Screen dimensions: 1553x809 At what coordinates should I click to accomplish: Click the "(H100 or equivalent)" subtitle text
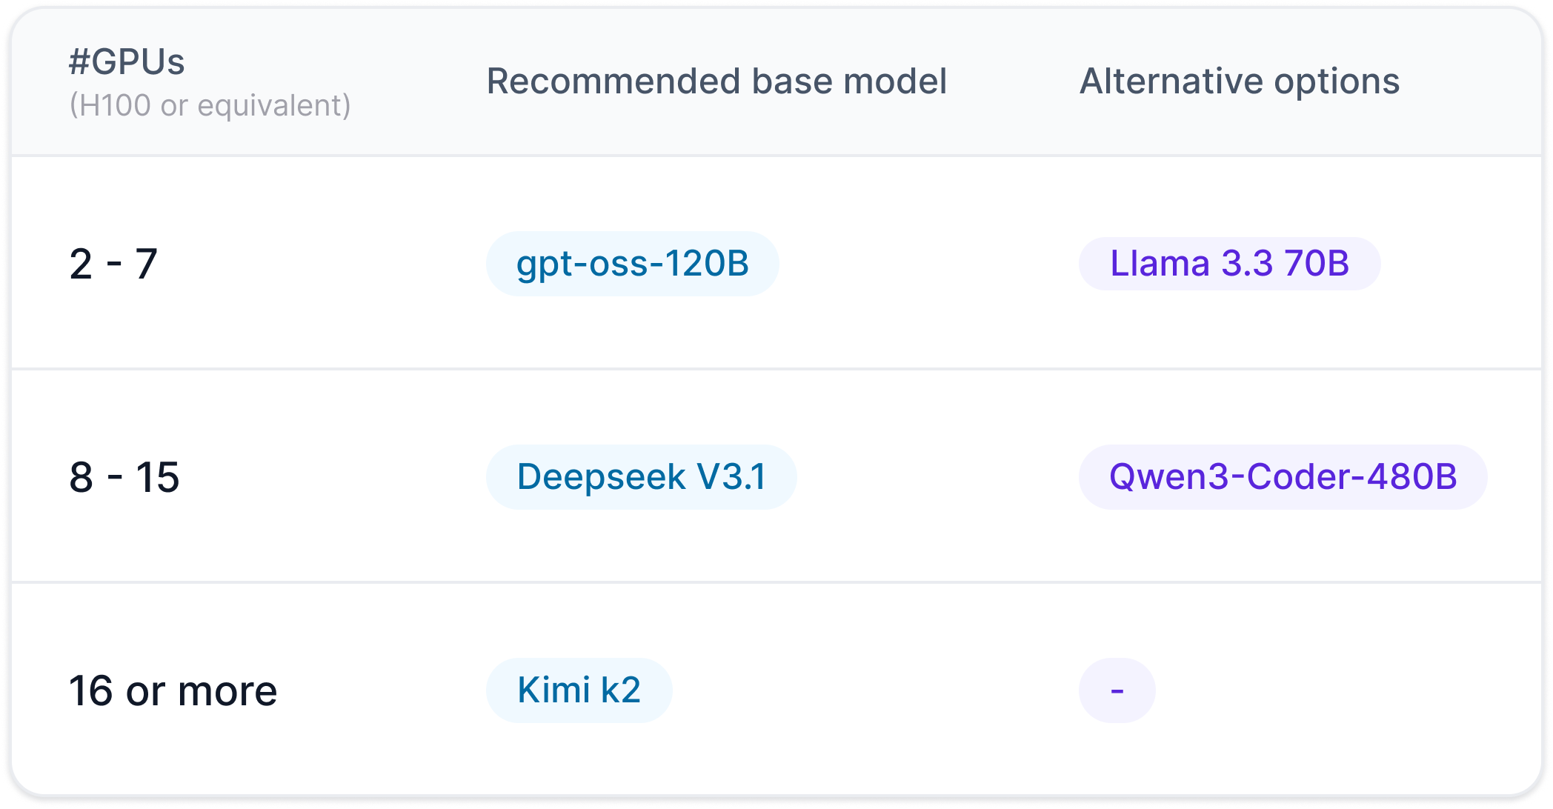coord(210,105)
